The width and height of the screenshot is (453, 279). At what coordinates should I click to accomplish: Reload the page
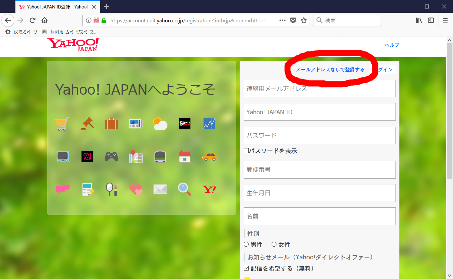(32, 20)
